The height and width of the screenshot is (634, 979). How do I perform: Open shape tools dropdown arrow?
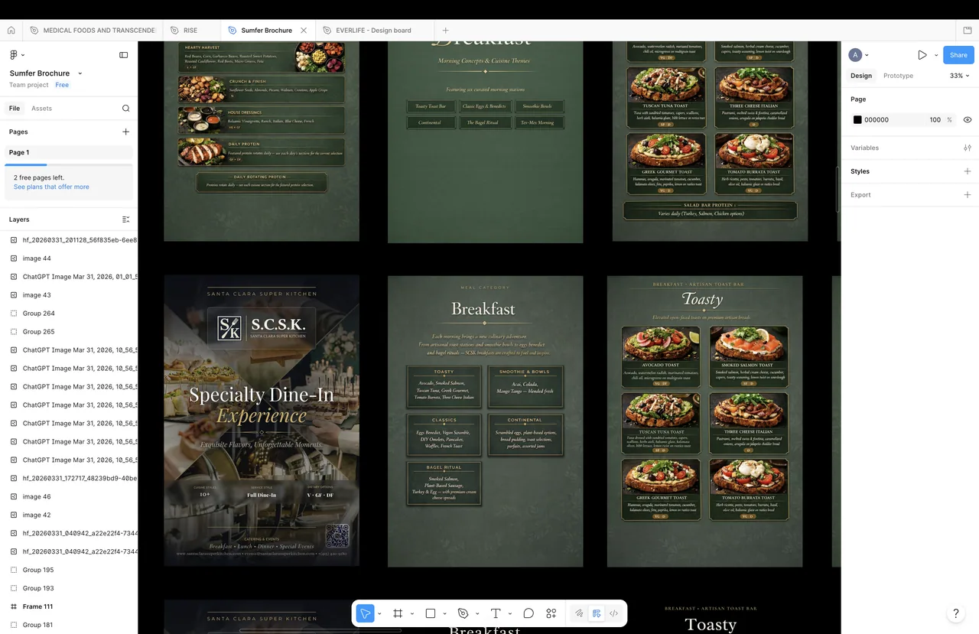pos(444,613)
